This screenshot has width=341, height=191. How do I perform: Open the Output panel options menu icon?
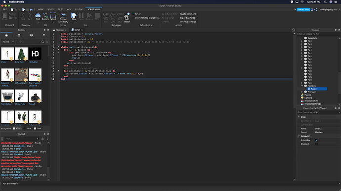click(47, 139)
